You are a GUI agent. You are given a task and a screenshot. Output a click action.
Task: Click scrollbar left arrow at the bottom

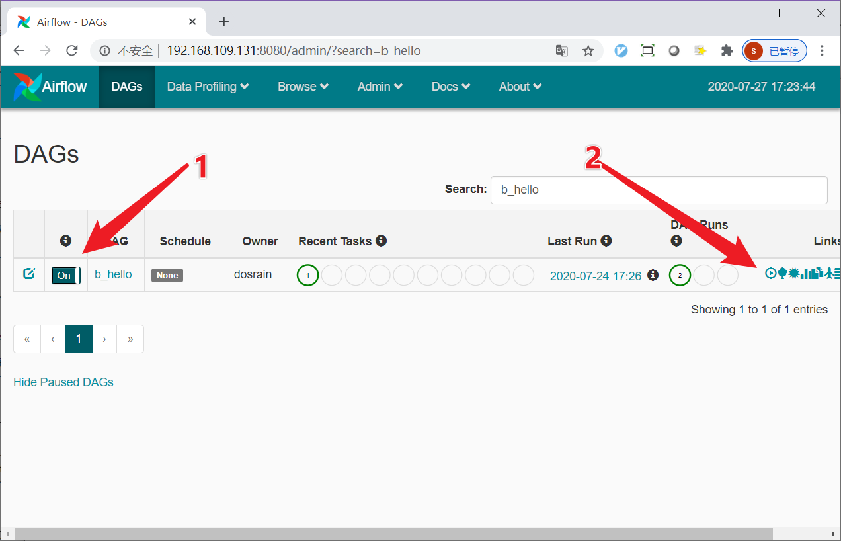(7, 534)
